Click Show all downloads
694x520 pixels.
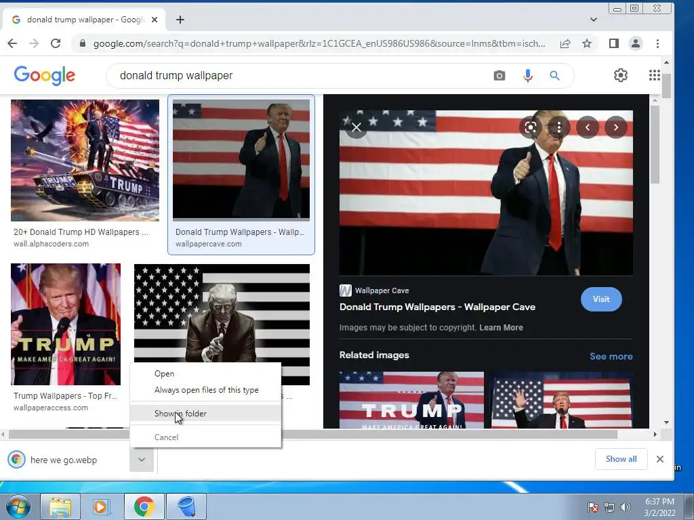[x=621, y=459]
